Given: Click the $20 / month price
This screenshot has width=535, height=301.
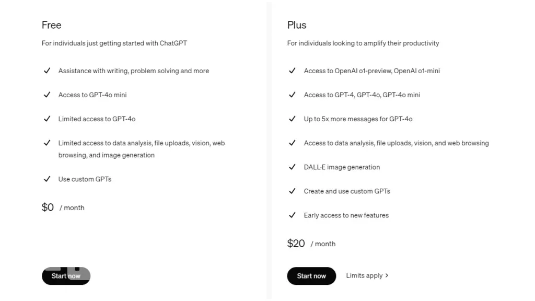Looking at the screenshot, I should point(311,244).
